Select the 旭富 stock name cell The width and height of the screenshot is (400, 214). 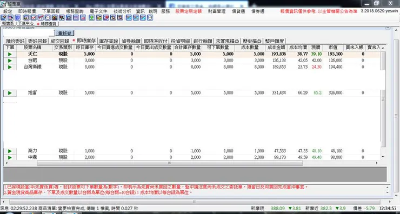pos(34,93)
